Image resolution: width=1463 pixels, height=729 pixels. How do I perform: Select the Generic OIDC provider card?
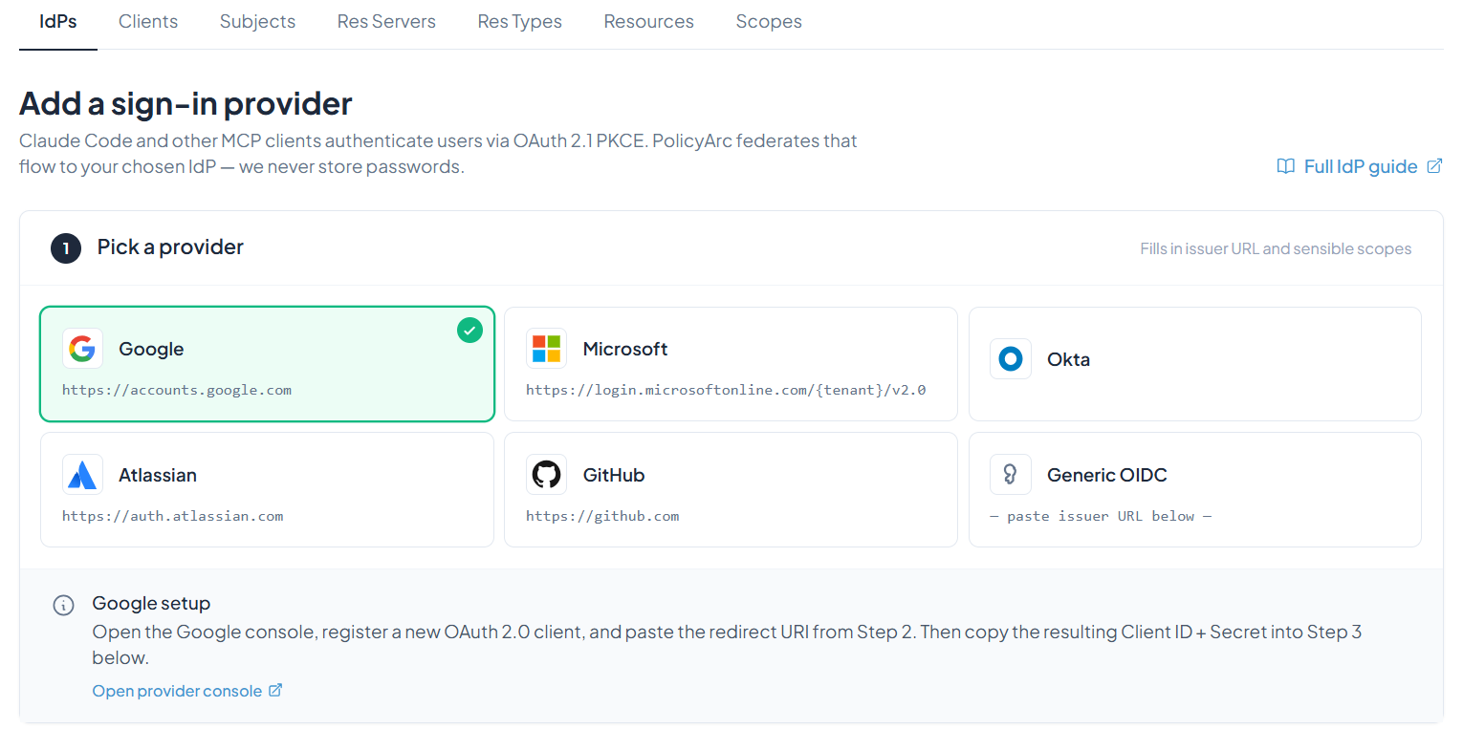tap(1195, 489)
